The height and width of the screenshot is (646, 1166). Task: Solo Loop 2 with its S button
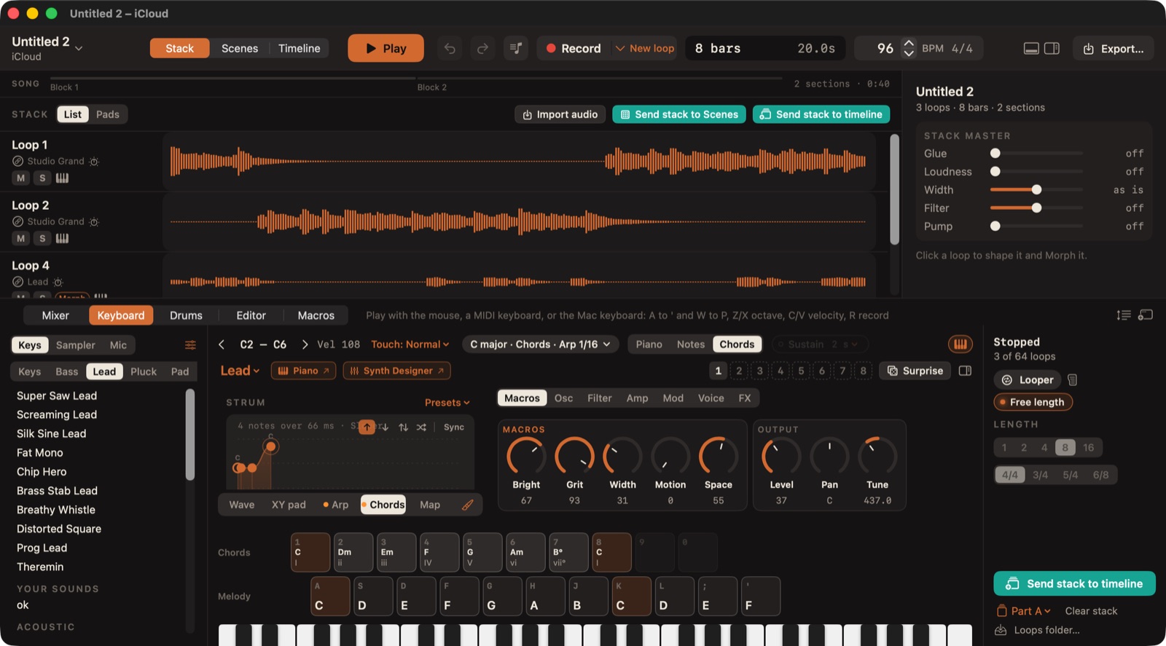point(42,238)
